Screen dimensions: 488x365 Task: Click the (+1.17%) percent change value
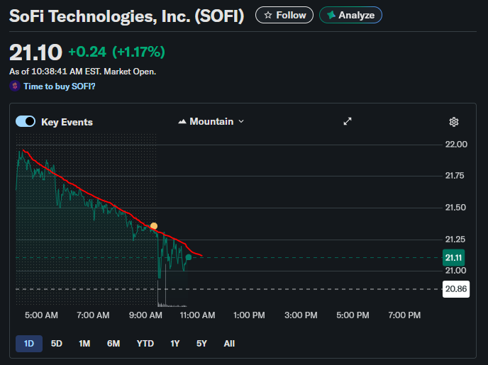(x=138, y=52)
